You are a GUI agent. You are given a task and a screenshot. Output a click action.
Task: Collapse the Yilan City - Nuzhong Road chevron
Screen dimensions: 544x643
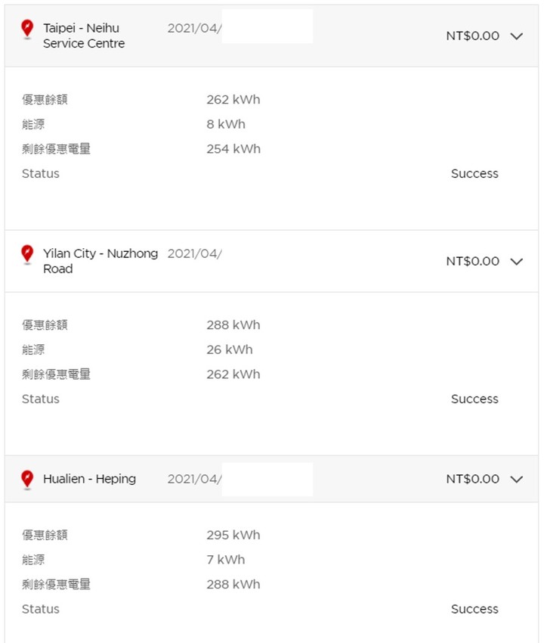[x=517, y=262]
